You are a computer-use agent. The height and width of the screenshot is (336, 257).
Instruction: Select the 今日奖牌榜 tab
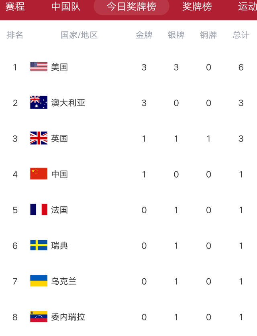click(131, 6)
